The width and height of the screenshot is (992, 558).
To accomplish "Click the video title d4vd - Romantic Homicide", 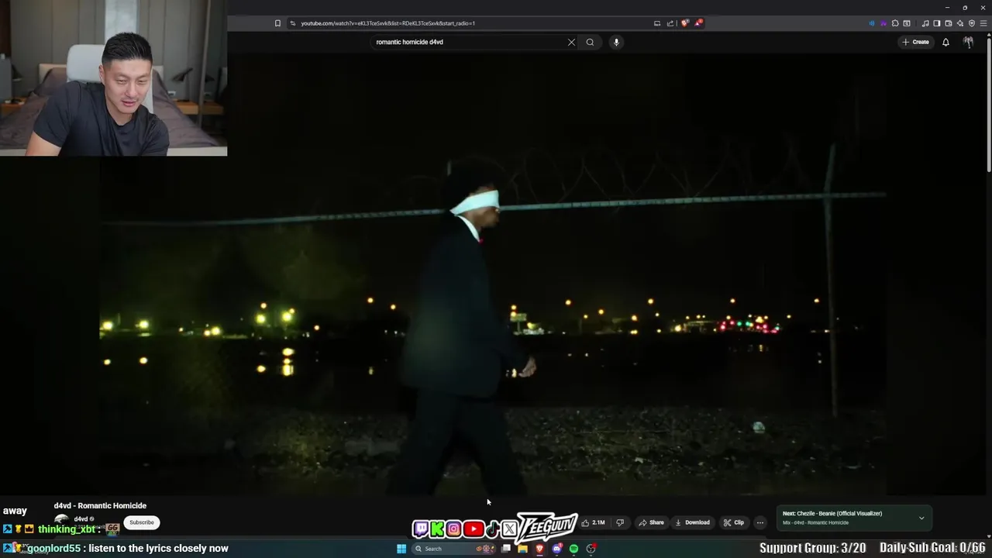I will [100, 505].
